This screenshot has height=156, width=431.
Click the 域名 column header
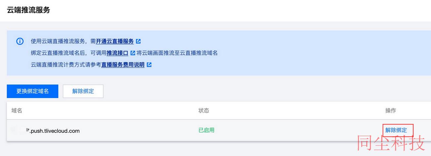[17, 111]
